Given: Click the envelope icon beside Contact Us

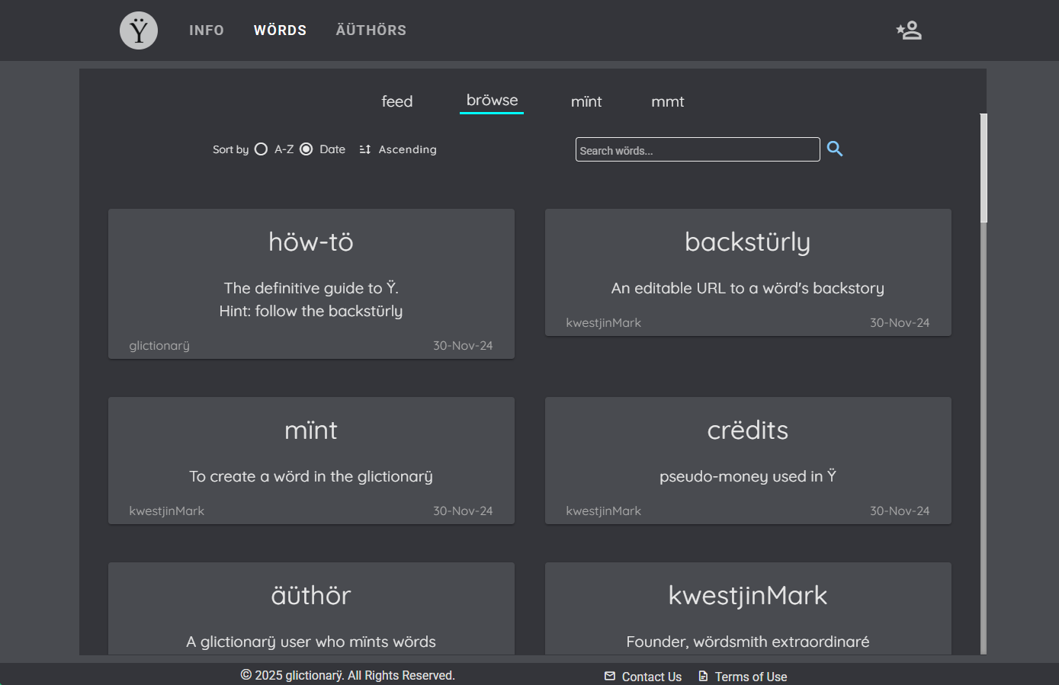Looking at the screenshot, I should 610,676.
